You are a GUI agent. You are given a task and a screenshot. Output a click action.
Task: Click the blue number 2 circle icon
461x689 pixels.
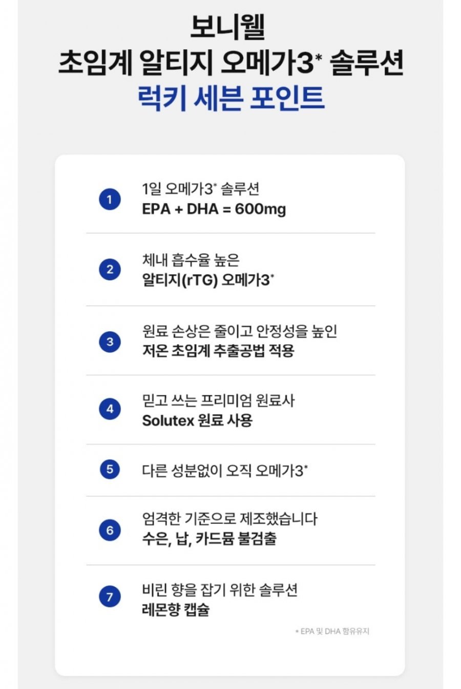click(x=110, y=270)
